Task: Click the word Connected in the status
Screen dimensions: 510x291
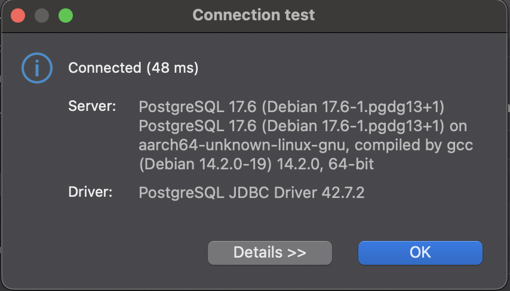Action: coord(105,68)
